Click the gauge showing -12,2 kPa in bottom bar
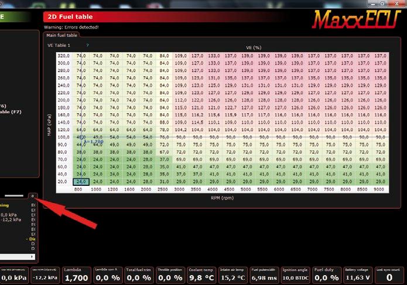The width and height of the screenshot is (407, 285). [45, 275]
